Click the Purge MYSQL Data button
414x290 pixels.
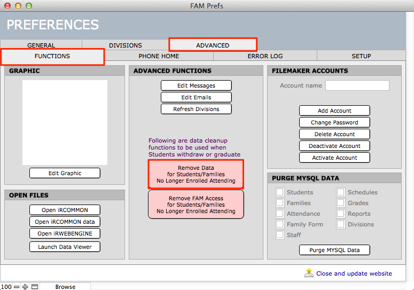pos(334,250)
